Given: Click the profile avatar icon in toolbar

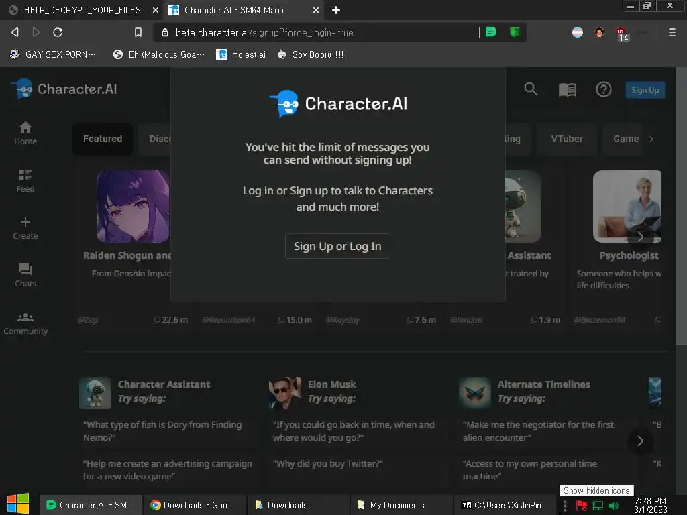Looking at the screenshot, I should pyautogui.click(x=599, y=32).
